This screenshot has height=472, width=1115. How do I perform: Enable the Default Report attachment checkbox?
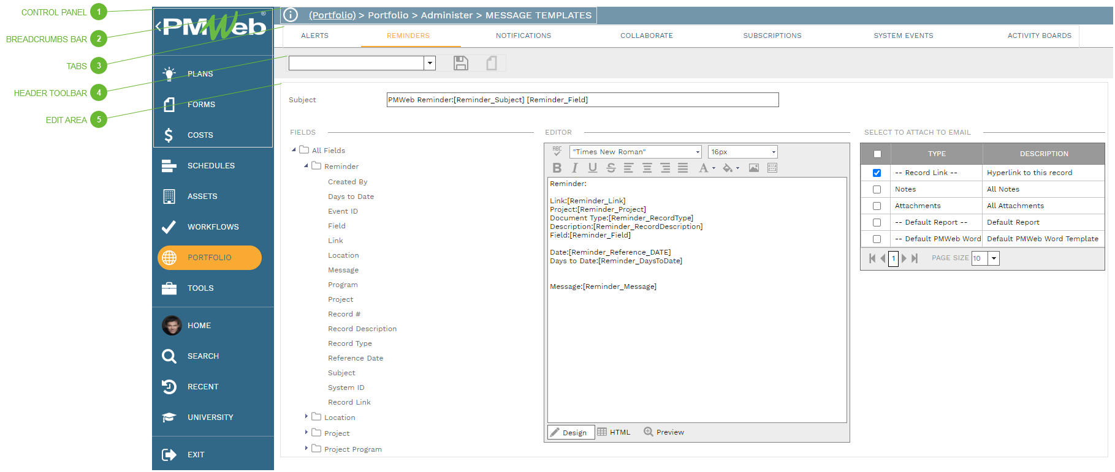coord(877,223)
